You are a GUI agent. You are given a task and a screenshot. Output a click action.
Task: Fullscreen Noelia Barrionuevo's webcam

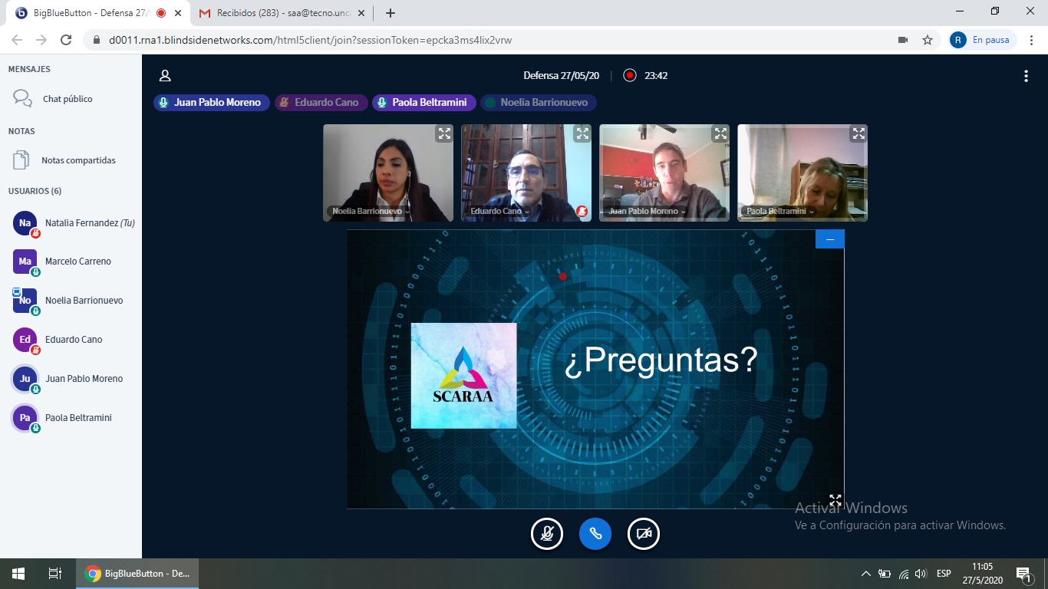[444, 133]
